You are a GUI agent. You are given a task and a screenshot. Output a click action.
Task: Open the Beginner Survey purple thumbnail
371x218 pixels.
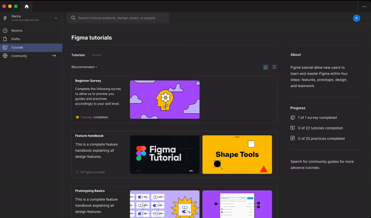point(165,100)
